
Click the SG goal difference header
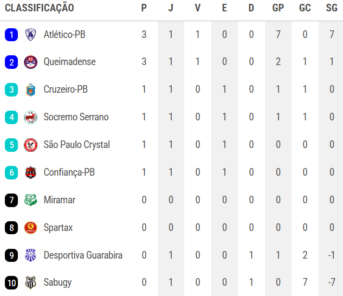click(x=332, y=8)
